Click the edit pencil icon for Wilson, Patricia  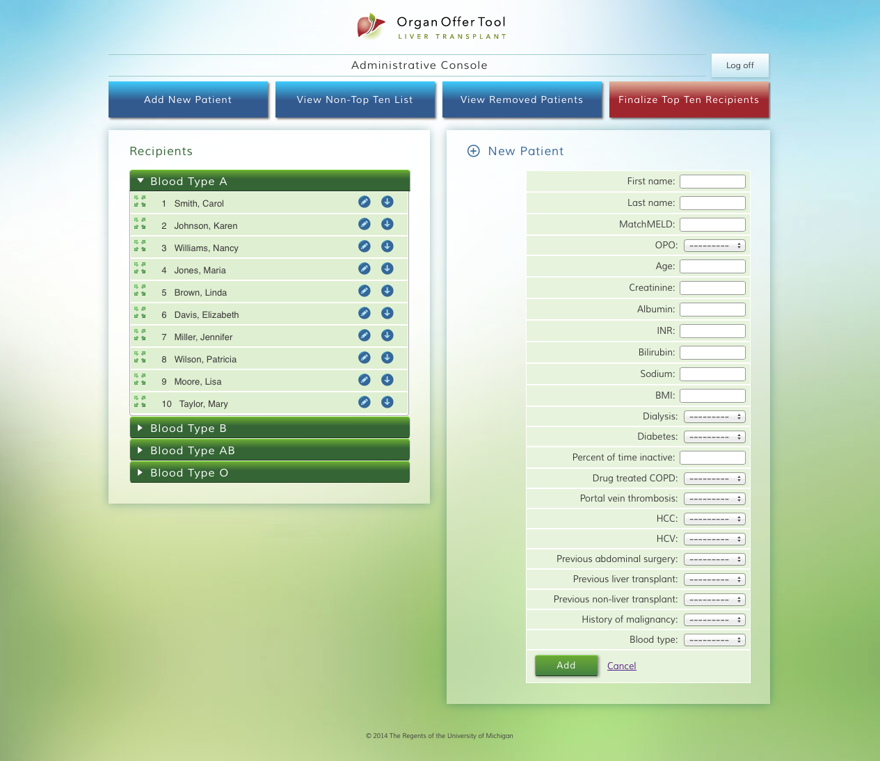click(x=364, y=358)
